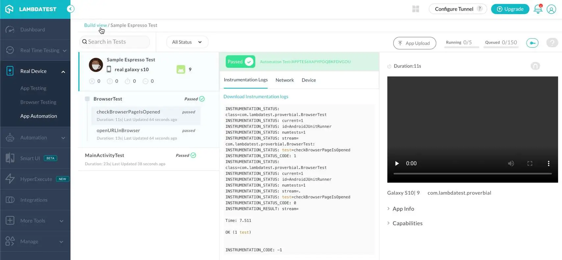562x260 pixels.
Task: Mute the video using volume icon
Action: point(511,163)
